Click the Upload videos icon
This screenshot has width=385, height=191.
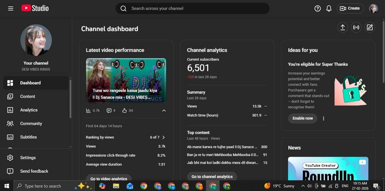tap(342, 27)
